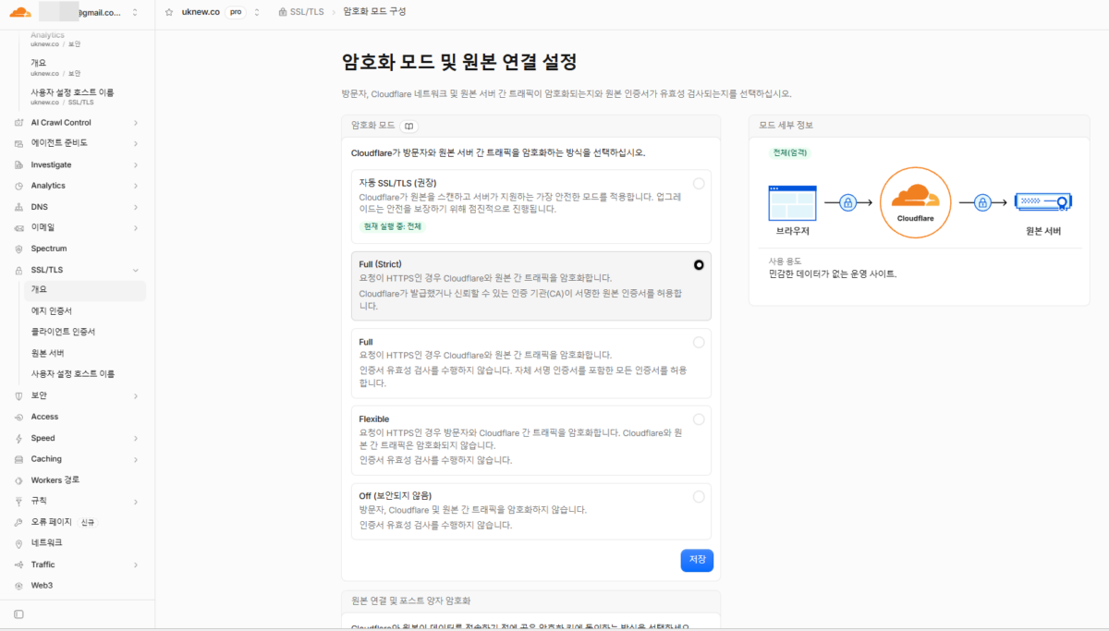
Task: Click the Traffic sidebar icon
Action: [20, 564]
